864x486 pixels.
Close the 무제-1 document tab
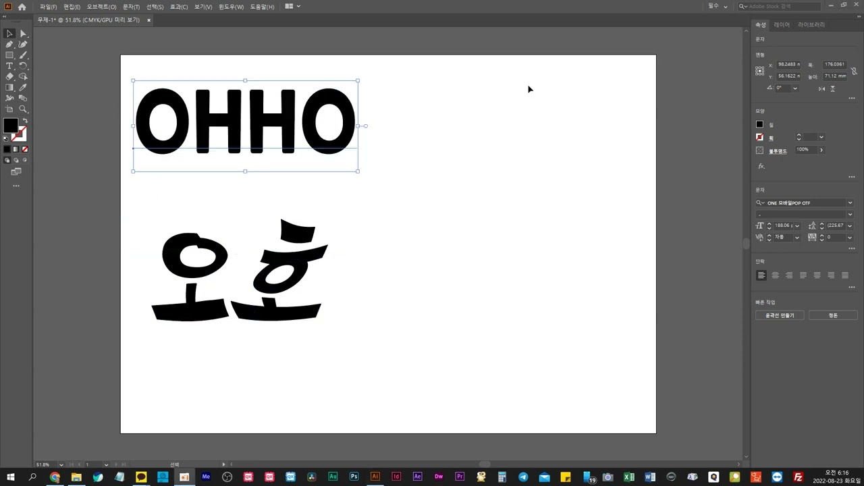pyautogui.click(x=148, y=20)
